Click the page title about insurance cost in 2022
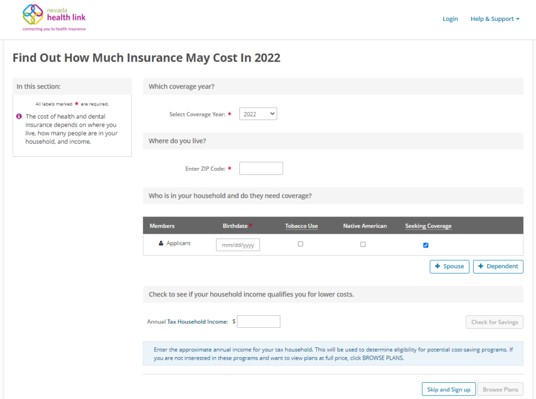 coord(147,58)
